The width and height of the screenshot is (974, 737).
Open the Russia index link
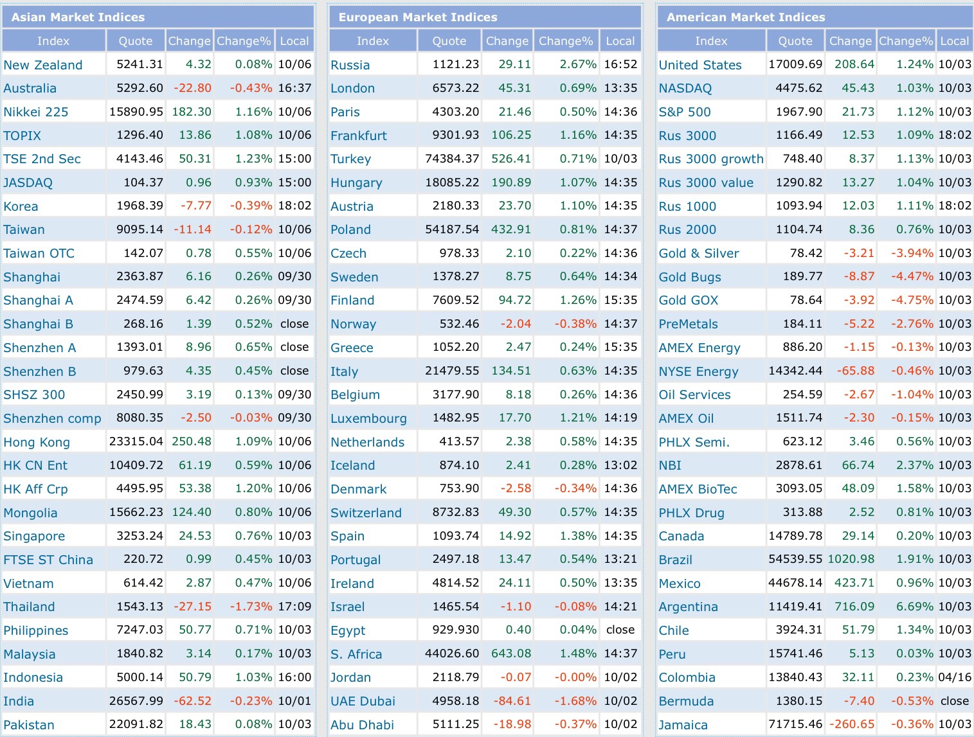point(350,65)
